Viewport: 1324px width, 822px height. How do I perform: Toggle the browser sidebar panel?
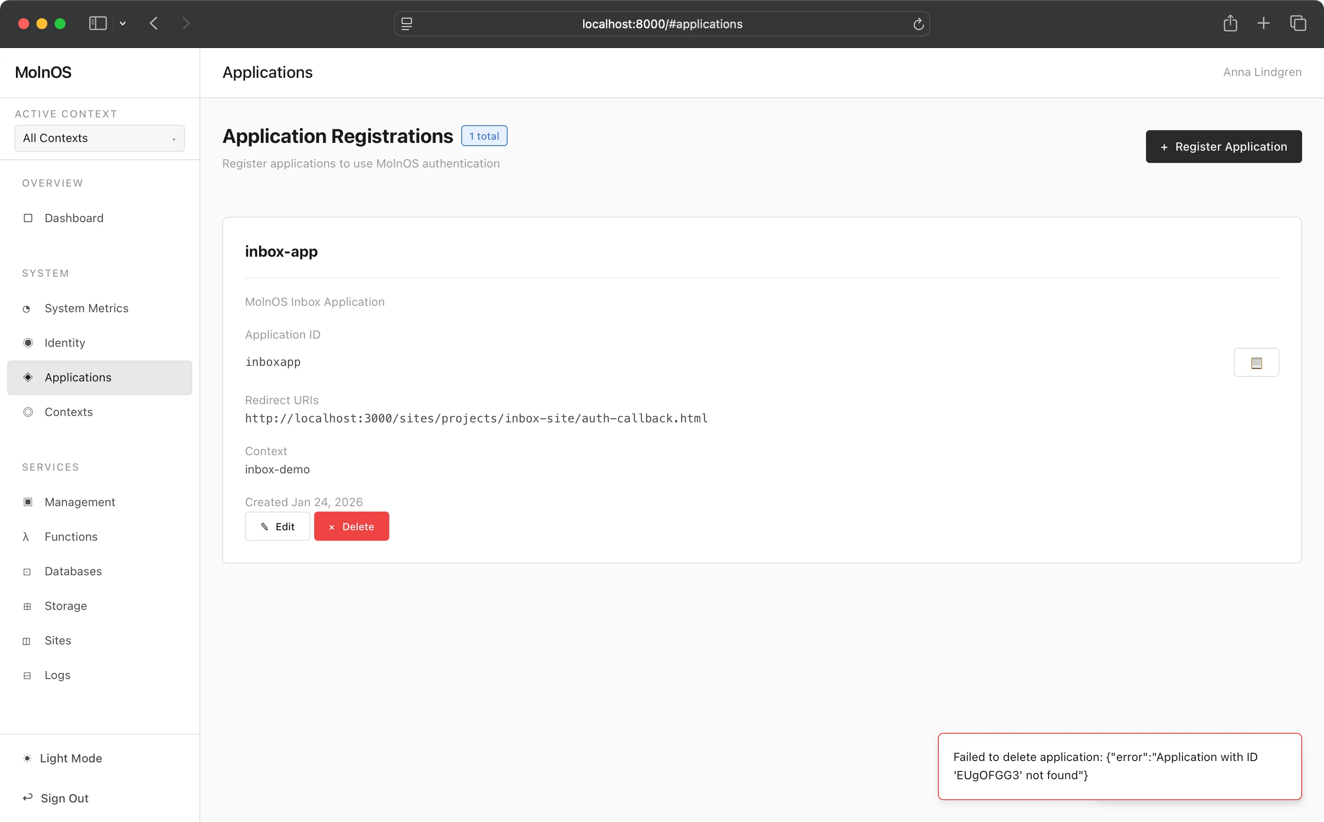coord(97,23)
